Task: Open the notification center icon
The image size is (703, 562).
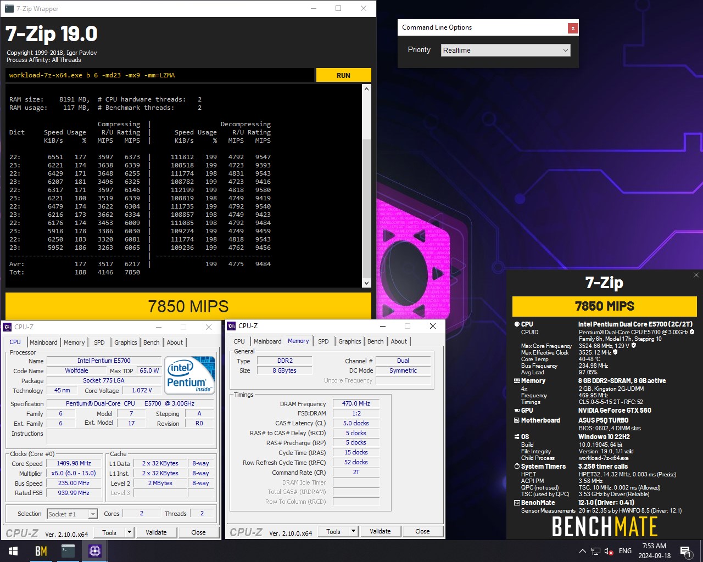Action: pyautogui.click(x=685, y=551)
